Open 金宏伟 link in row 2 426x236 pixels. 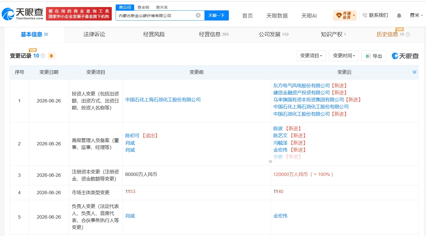[280, 150]
